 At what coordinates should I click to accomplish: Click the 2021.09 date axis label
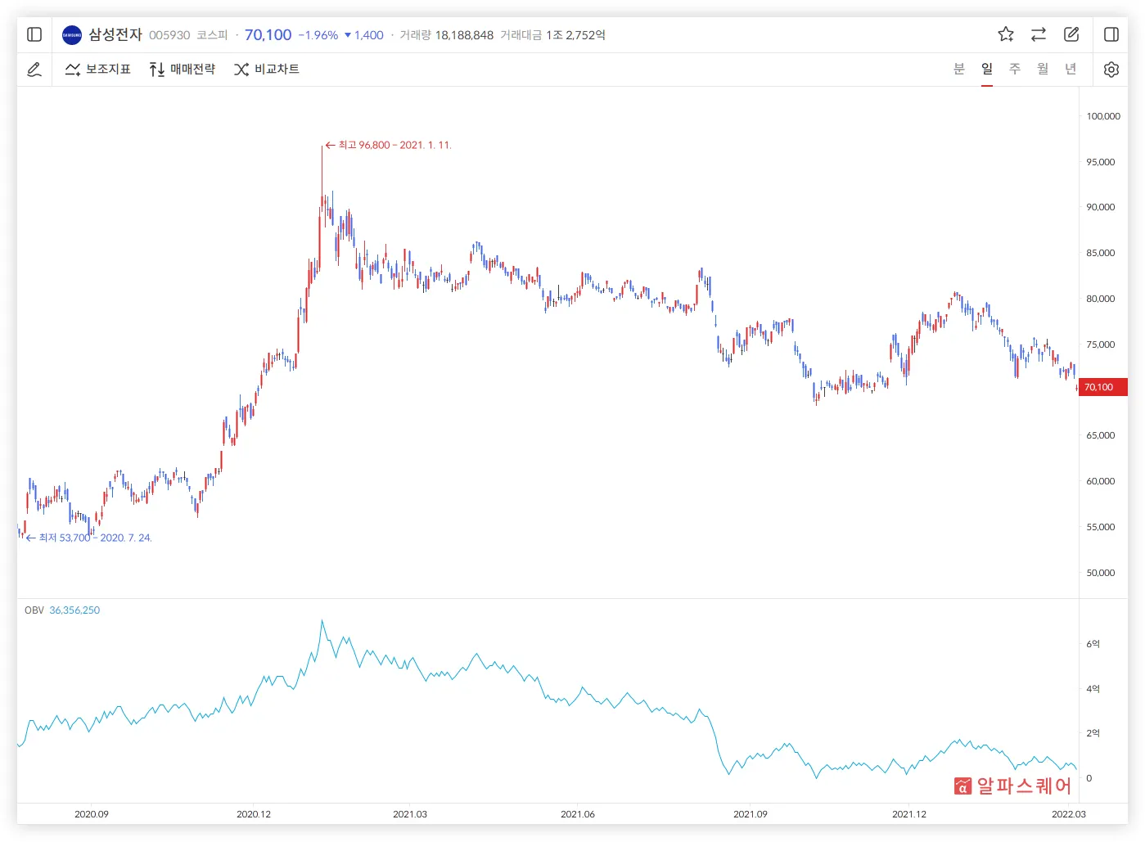[x=751, y=814]
